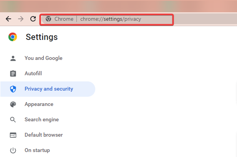Click the On startup power icon
The image size is (237, 157).
click(13, 150)
